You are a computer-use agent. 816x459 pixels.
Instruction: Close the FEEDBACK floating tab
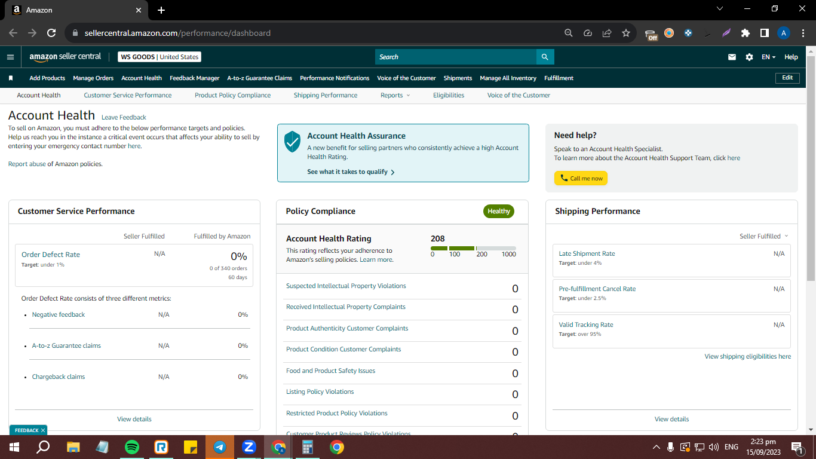point(43,430)
